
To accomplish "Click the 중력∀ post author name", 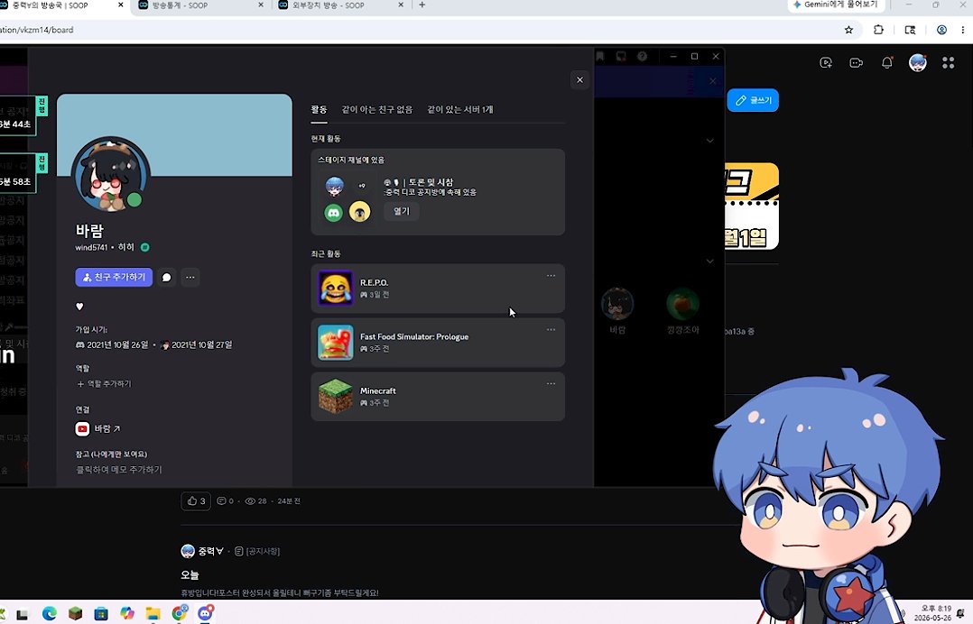I will tap(211, 551).
